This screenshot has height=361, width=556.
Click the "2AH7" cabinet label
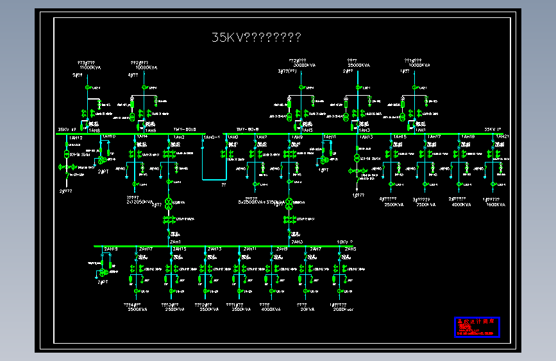316,249
